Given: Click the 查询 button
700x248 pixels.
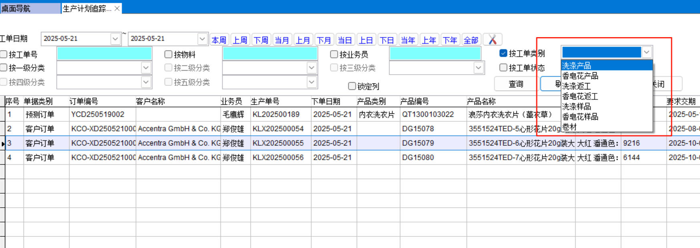Looking at the screenshot, I should [x=515, y=84].
